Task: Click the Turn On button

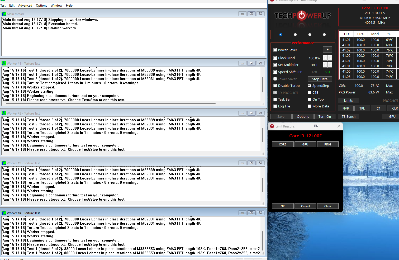Action: 325,116
